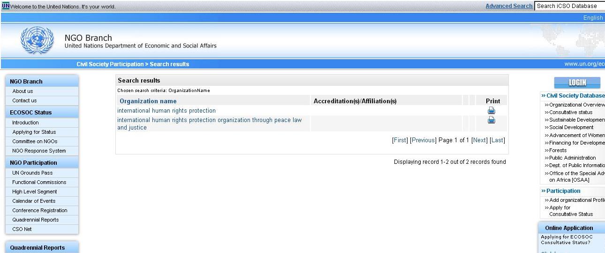Screen dimensions: 605x253
Task: Open Dept. of Public Information link
Action: click(x=577, y=165)
